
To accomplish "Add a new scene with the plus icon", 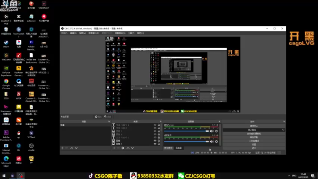I will point(62,148).
